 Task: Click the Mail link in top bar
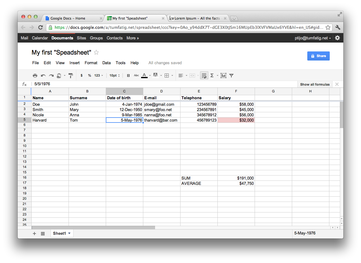(25, 38)
